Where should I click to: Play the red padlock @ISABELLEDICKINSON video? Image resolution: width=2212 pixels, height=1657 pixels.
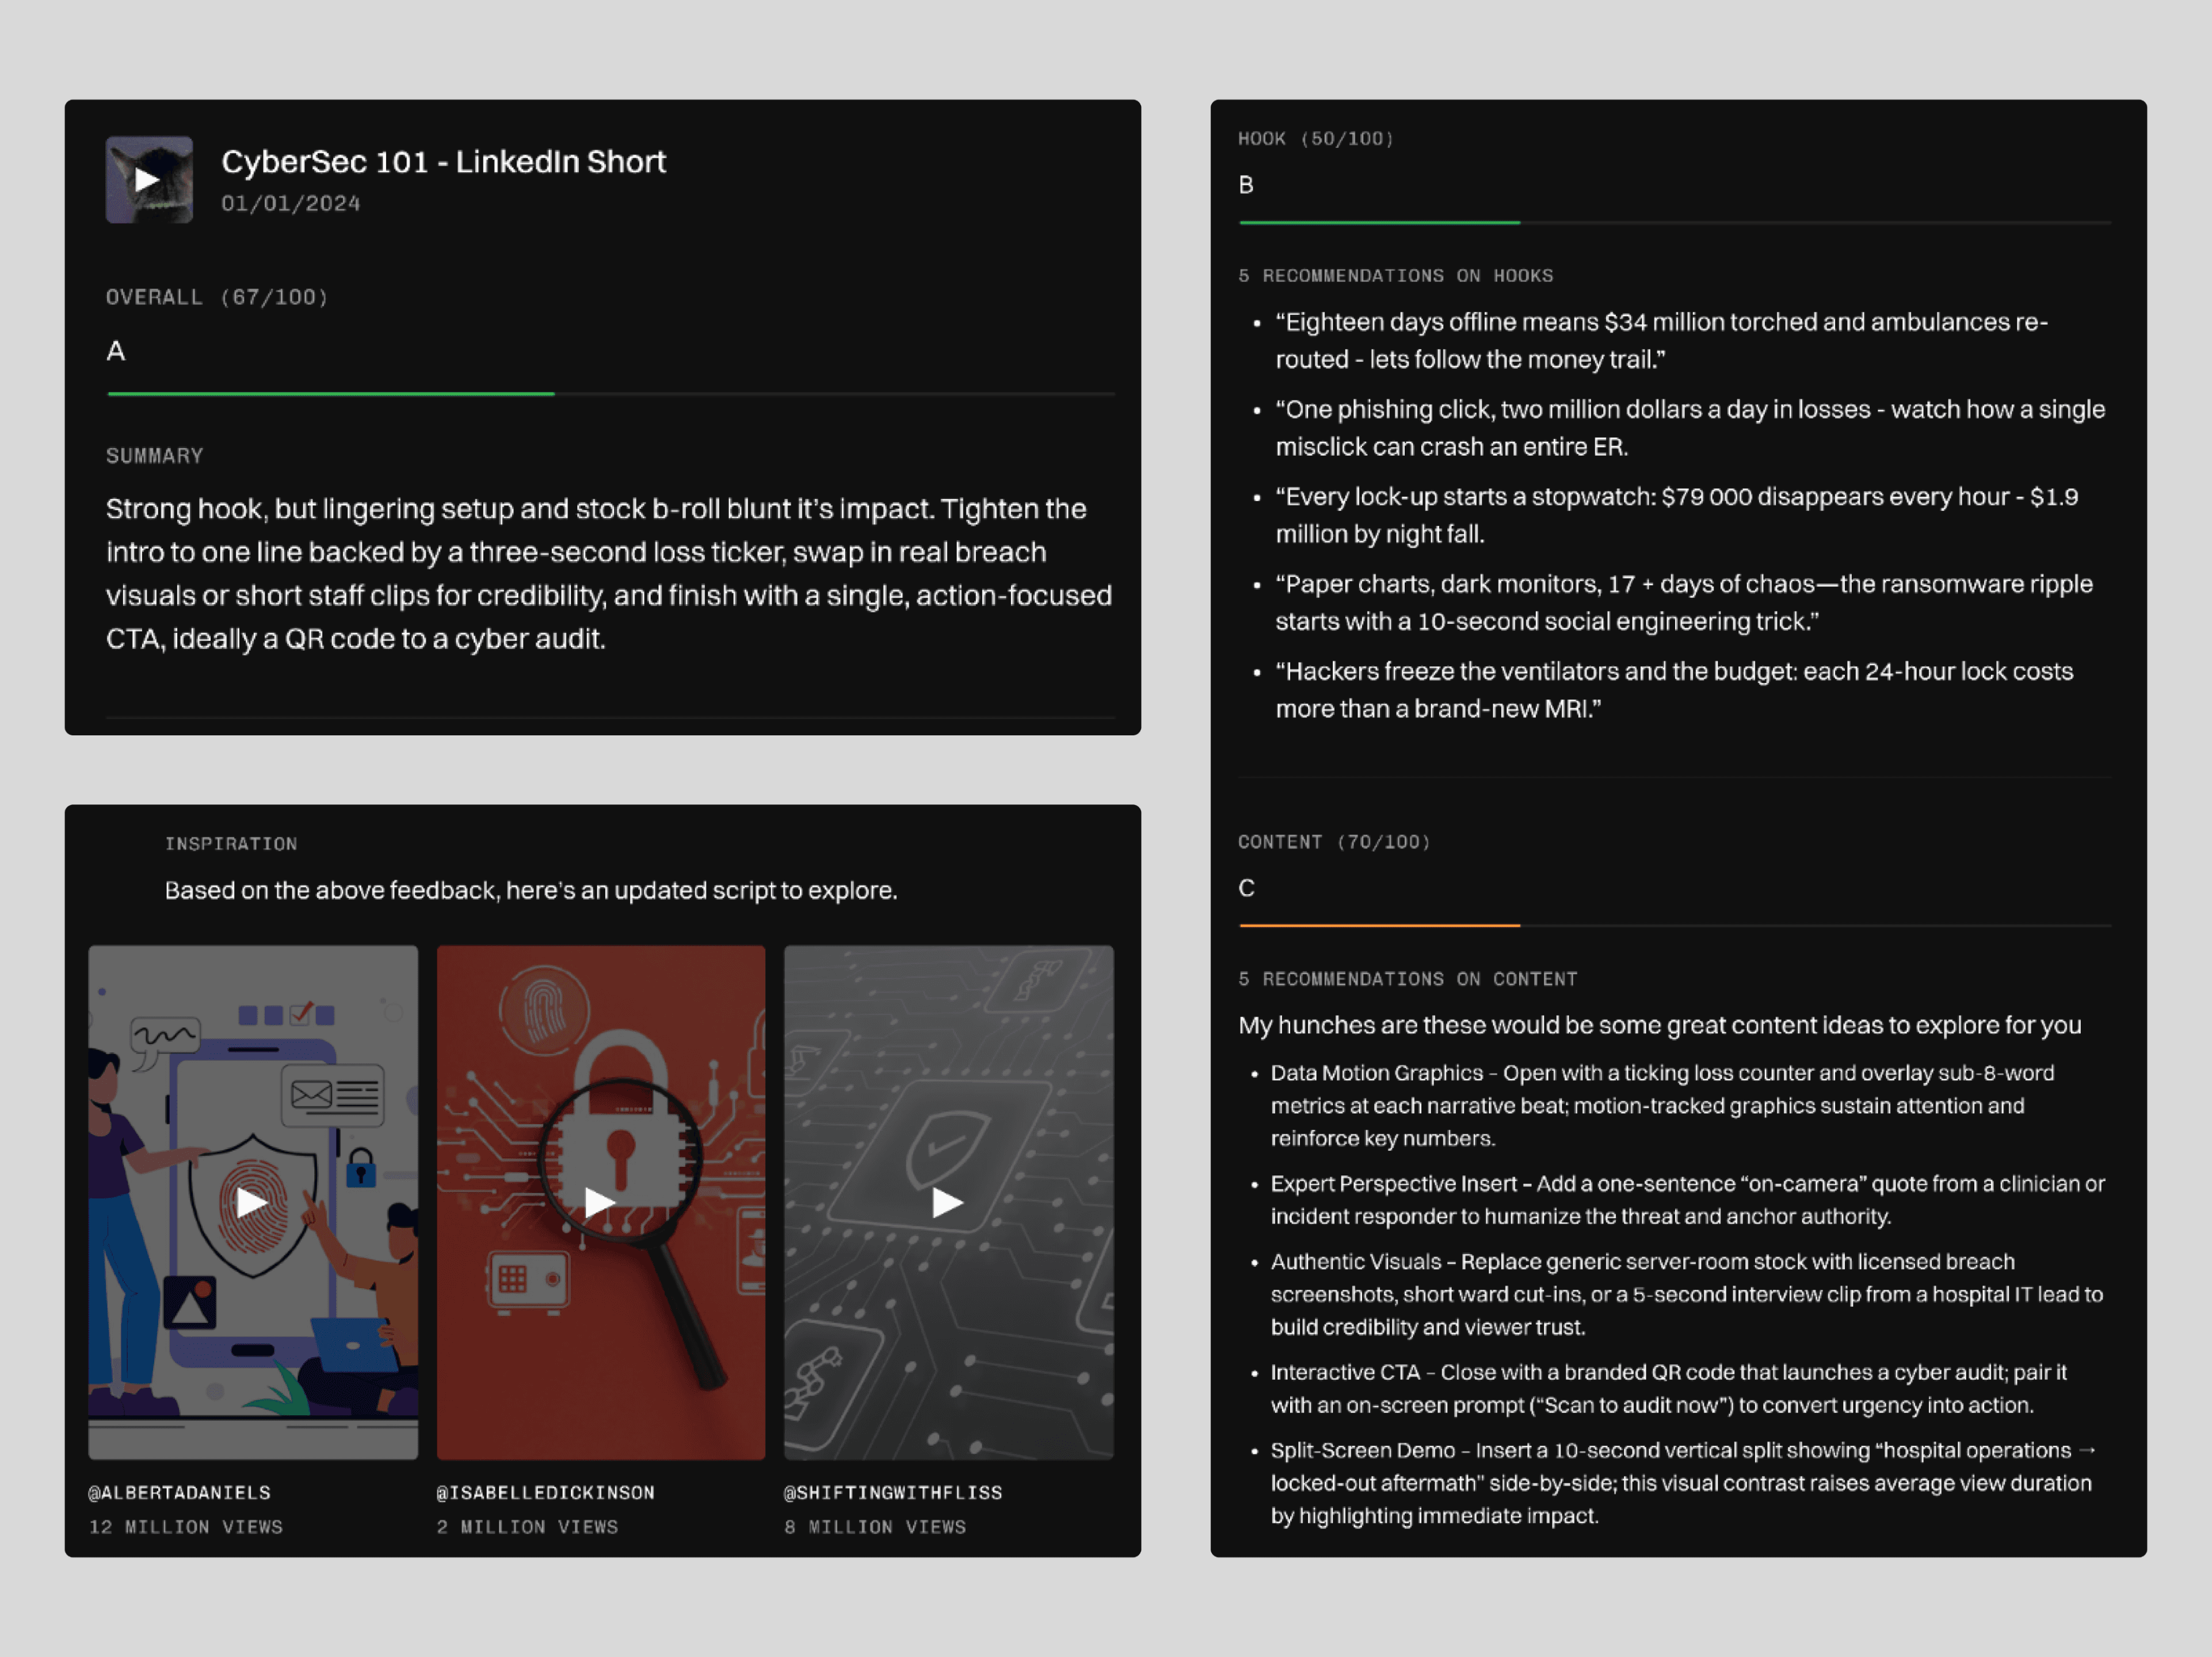599,1201
